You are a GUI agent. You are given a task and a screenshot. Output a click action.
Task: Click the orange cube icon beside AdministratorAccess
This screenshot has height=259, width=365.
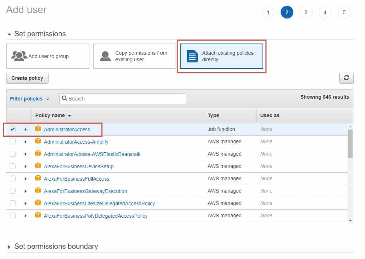point(38,129)
